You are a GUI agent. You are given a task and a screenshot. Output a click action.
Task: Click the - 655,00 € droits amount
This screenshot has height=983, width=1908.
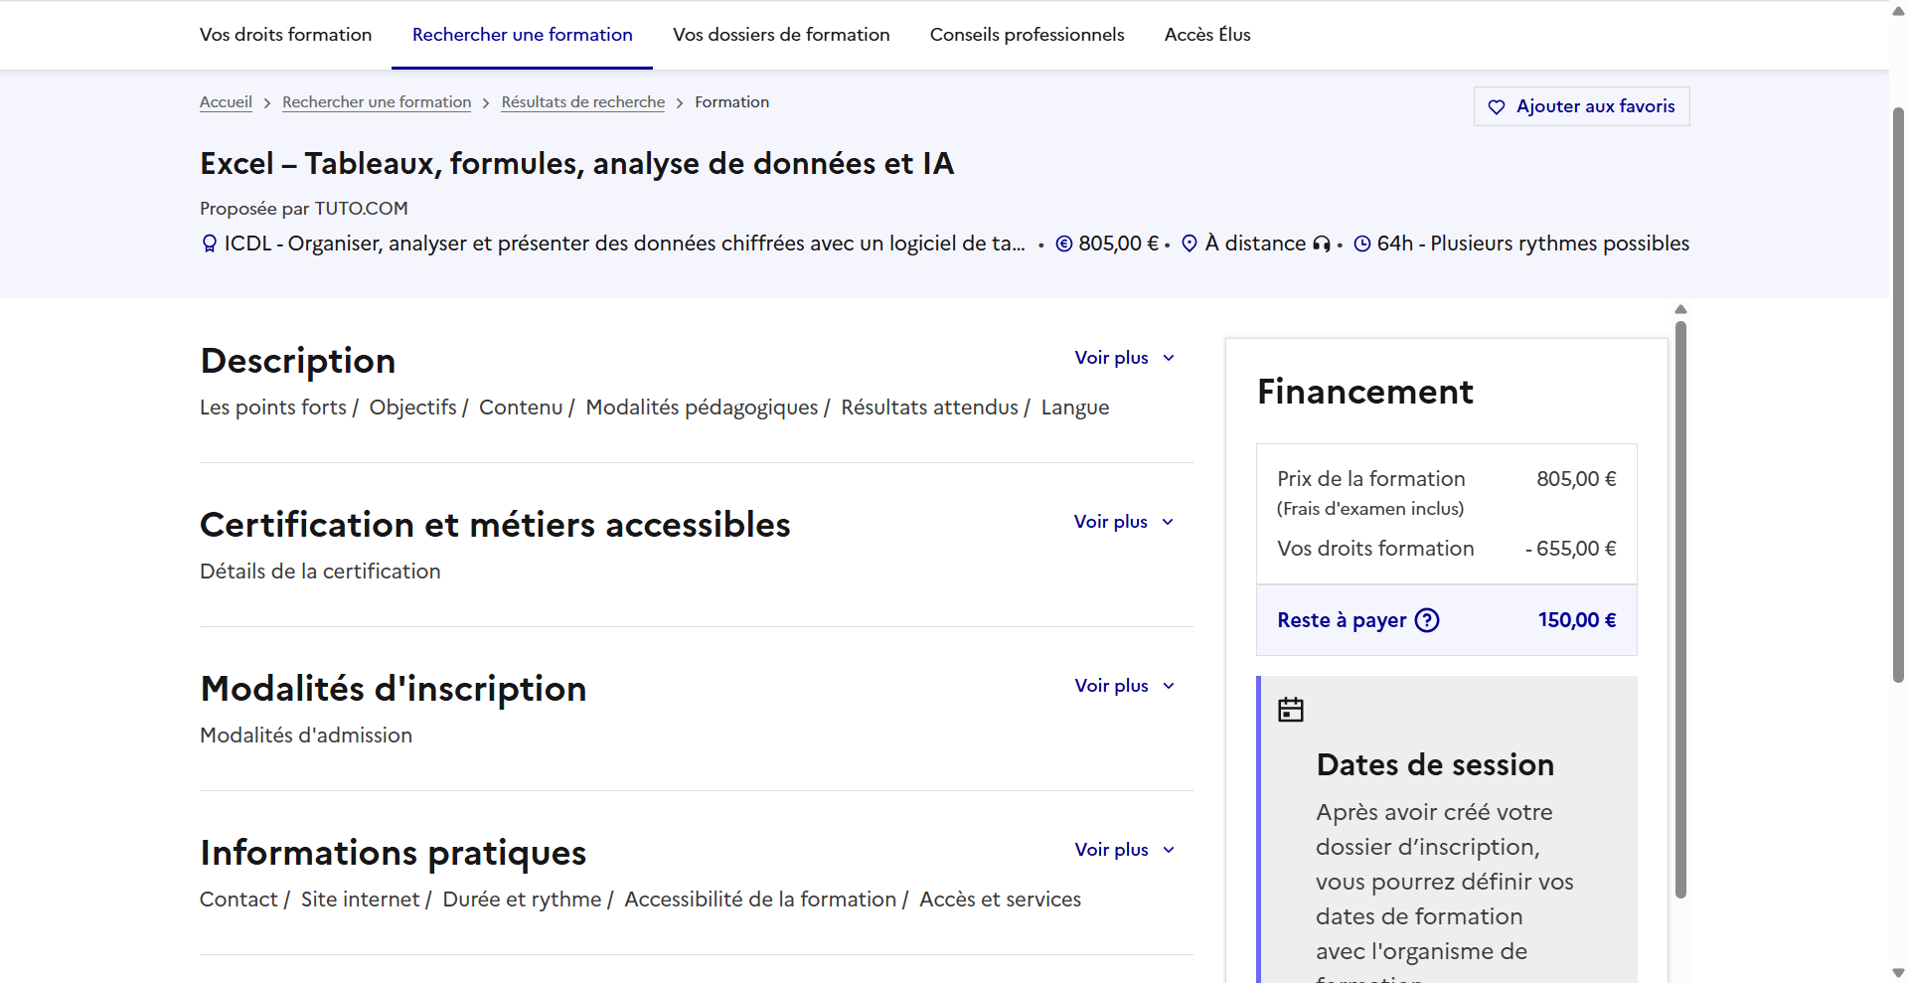coord(1571,549)
